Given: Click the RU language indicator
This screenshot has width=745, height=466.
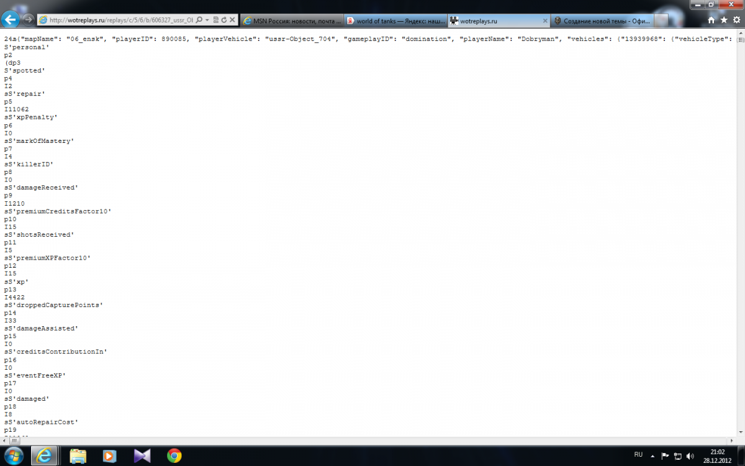Looking at the screenshot, I should tap(638, 455).
